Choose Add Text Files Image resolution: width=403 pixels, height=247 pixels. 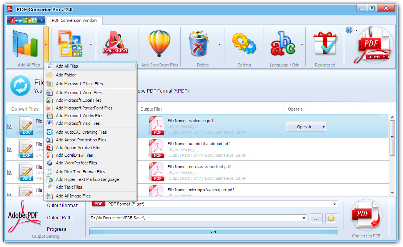[90, 187]
